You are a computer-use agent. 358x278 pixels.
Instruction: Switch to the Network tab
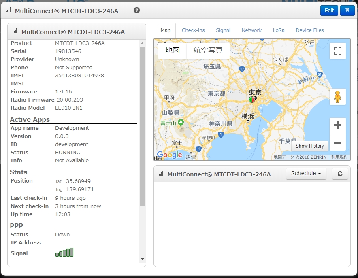coord(251,30)
